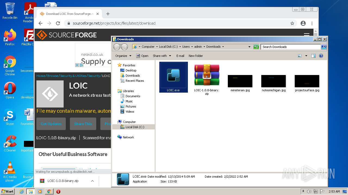Viewport: 348px width, 195px height.
Task: Open downloaded LOIC-1.0.8-binary.zip in download bar
Action: [x=63, y=181]
